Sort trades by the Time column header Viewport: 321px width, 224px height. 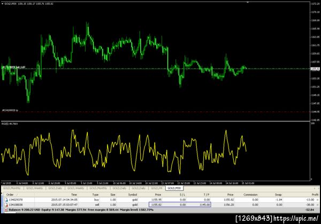(74, 195)
